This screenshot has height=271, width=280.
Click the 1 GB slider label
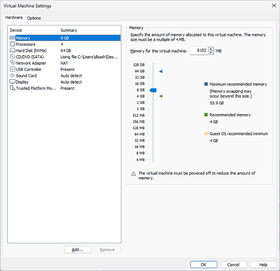(140, 109)
